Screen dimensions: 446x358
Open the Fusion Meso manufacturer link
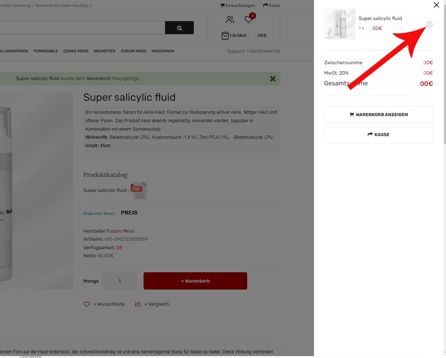(x=120, y=231)
